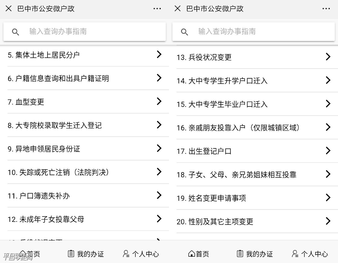Tap the 个人中心 person icon in right bottom bar
Image resolution: width=338 pixels, height=263 pixels.
(x=295, y=254)
